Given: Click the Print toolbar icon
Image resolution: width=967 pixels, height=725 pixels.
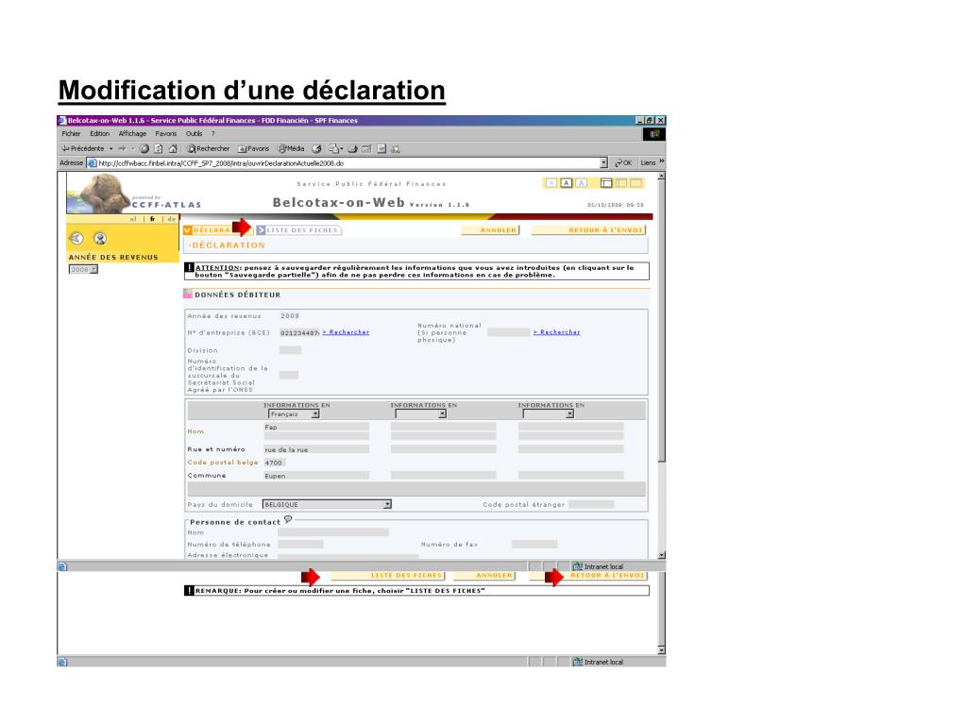Looking at the screenshot, I should (353, 148).
